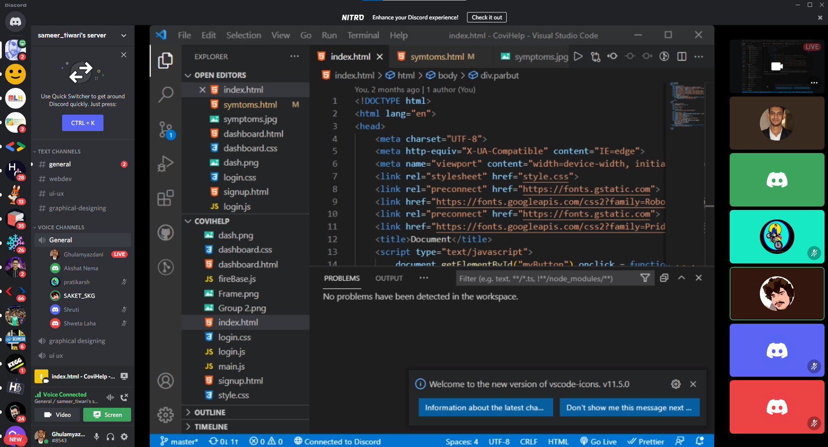Open VS Code Search view
Screen dimensions: 828x447
pyautogui.click(x=165, y=94)
